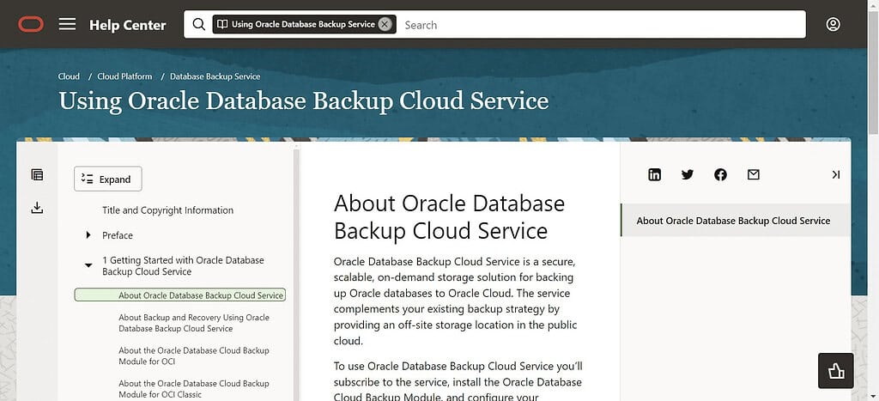Open Preface in the contents tree
Viewport: 879px width, 401px height.
[x=117, y=235]
